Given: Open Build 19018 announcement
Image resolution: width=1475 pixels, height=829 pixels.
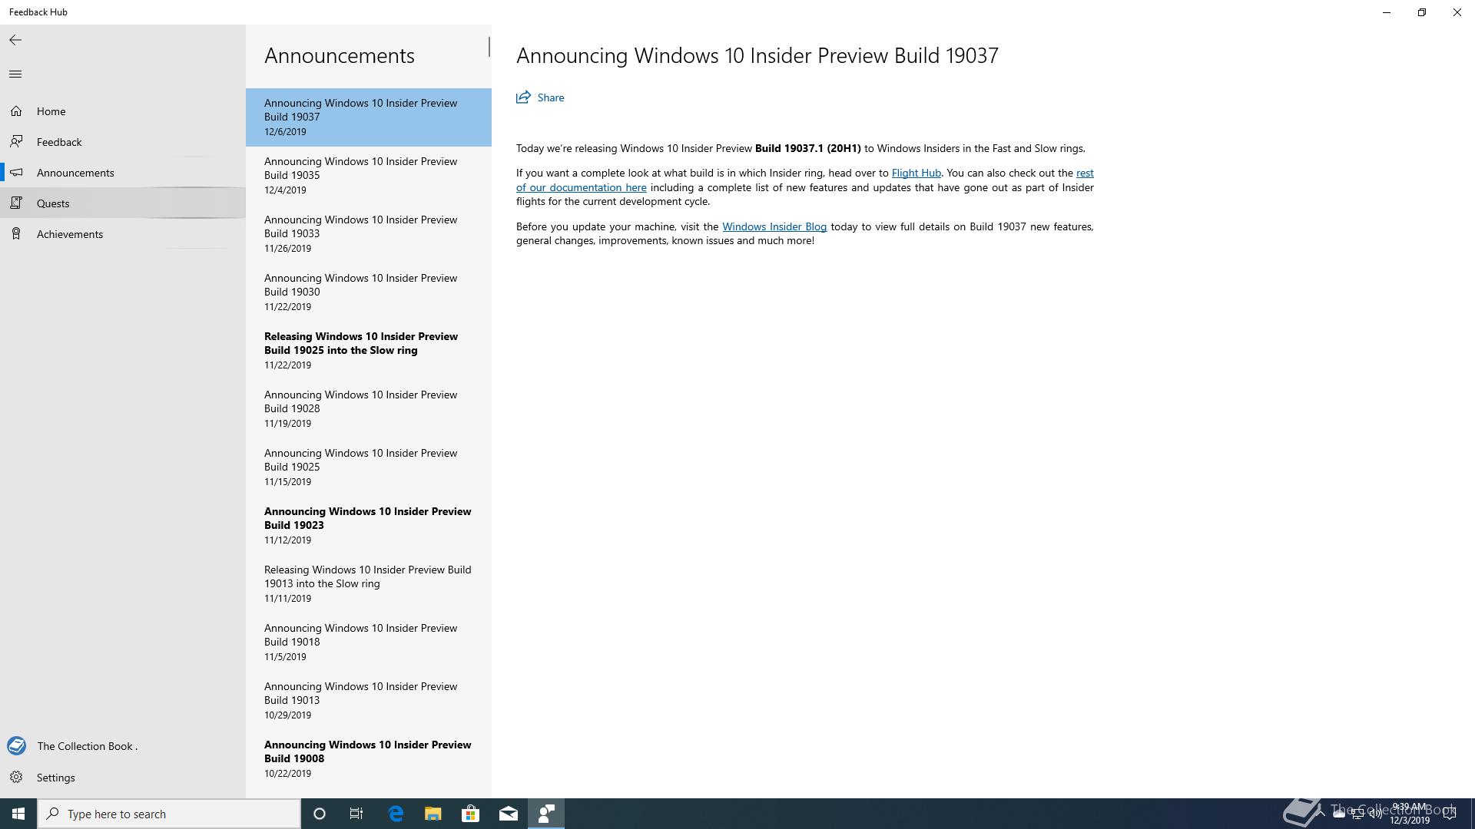Looking at the screenshot, I should pyautogui.click(x=369, y=642).
